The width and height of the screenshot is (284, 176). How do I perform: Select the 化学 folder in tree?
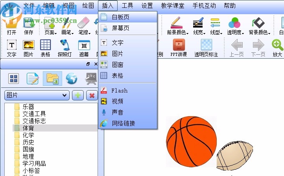coord(28,135)
